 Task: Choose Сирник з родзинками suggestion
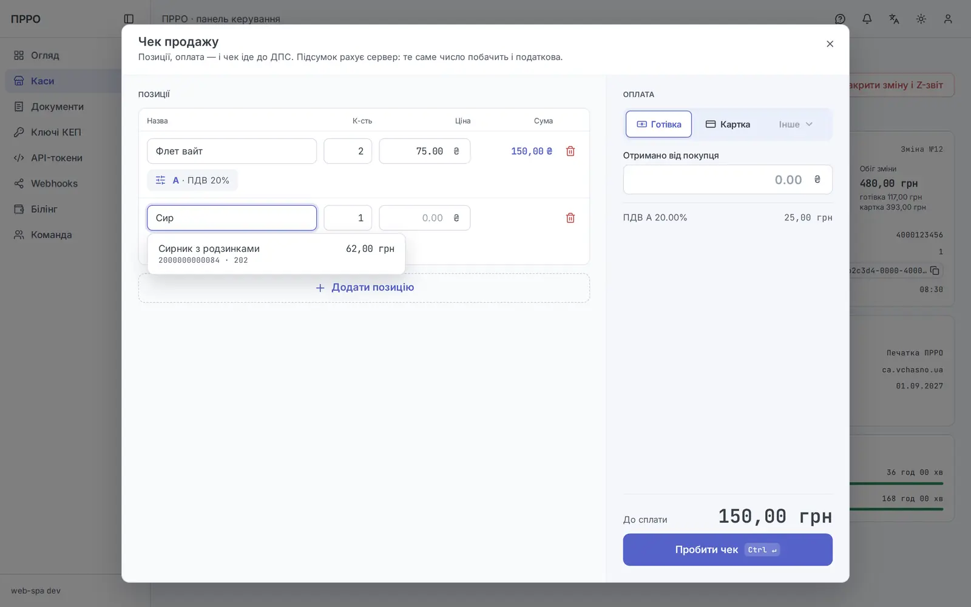[276, 254]
